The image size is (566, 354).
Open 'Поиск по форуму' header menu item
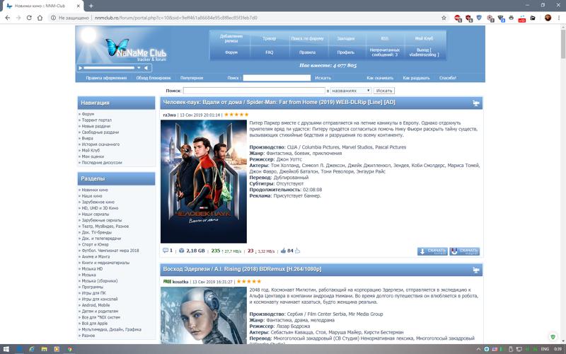307,38
